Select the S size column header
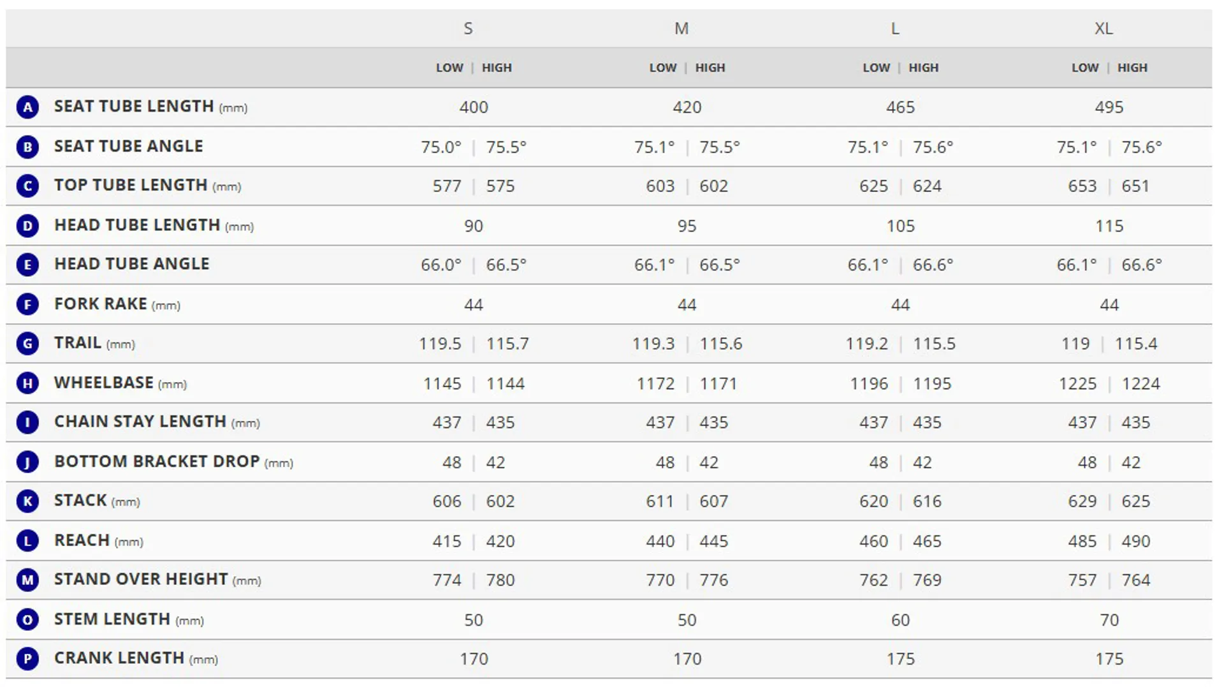The height and width of the screenshot is (687, 1224). coord(468,29)
